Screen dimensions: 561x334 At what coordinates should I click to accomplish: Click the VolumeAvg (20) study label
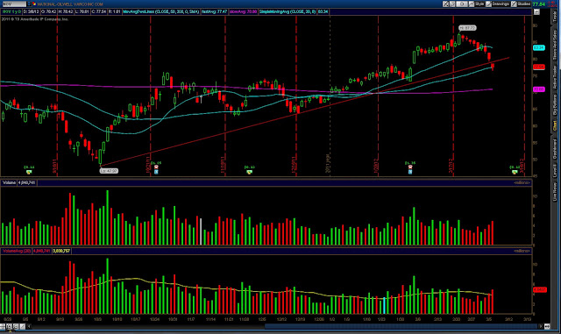(17, 251)
